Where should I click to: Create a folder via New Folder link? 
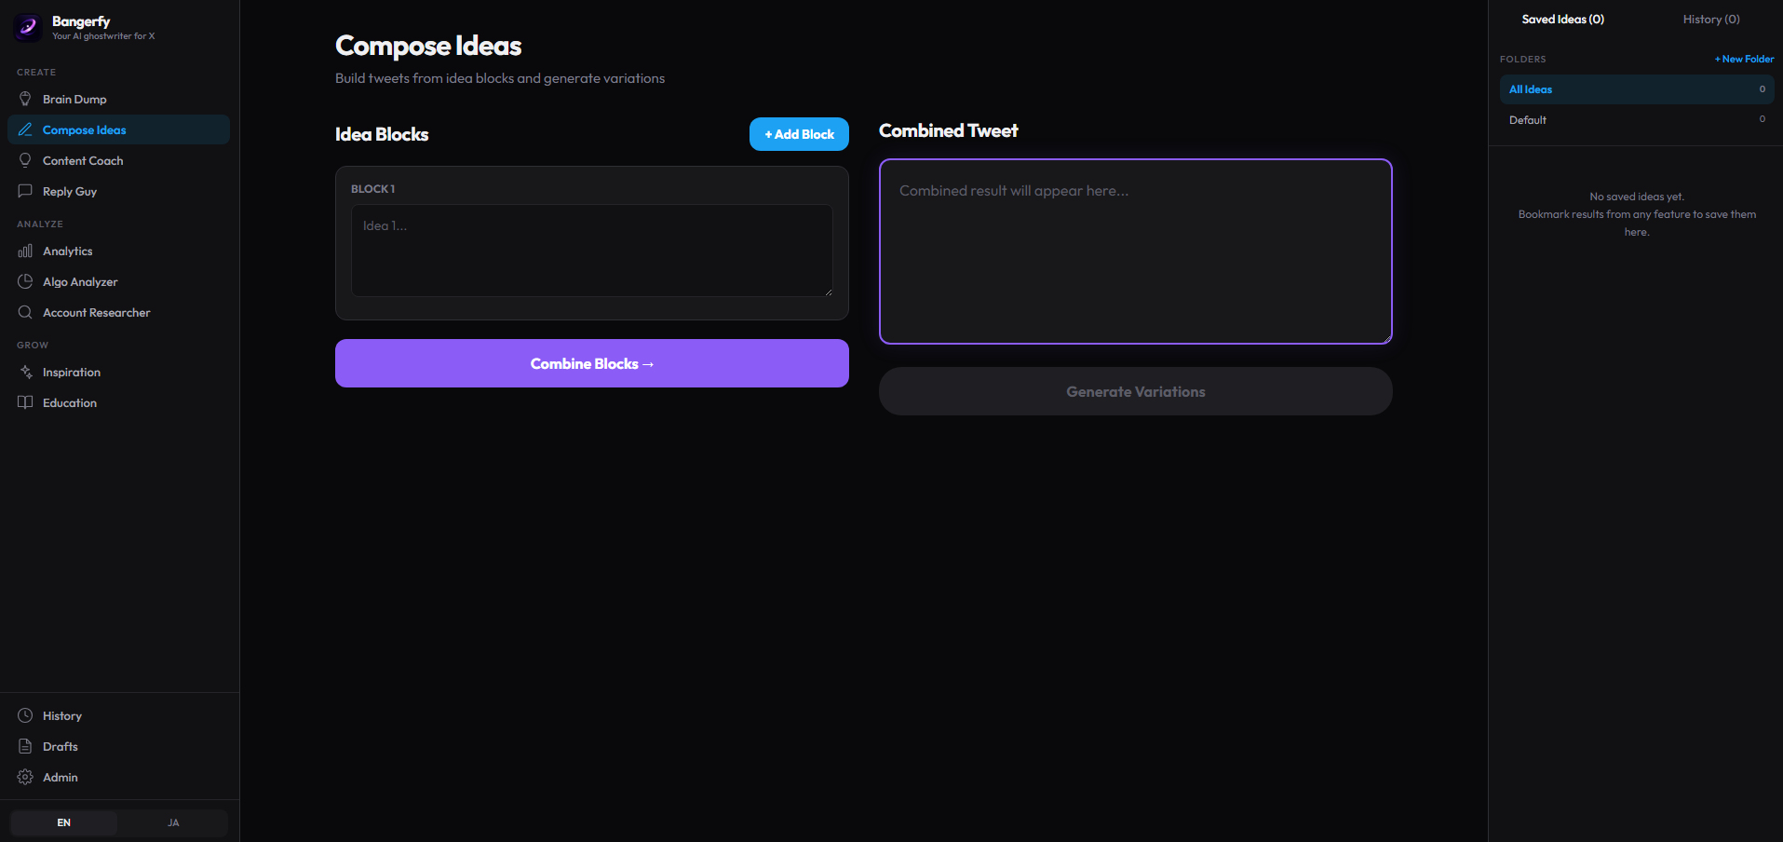pyautogui.click(x=1743, y=59)
